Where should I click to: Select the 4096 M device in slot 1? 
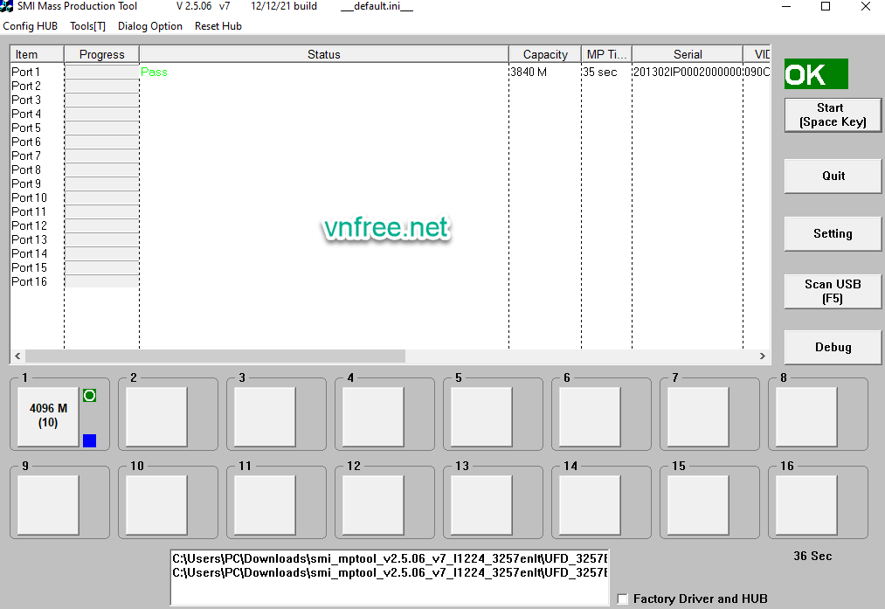pos(48,416)
